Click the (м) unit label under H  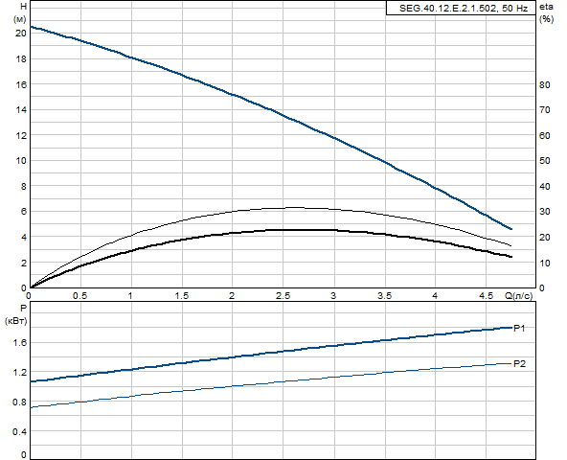click(x=20, y=19)
